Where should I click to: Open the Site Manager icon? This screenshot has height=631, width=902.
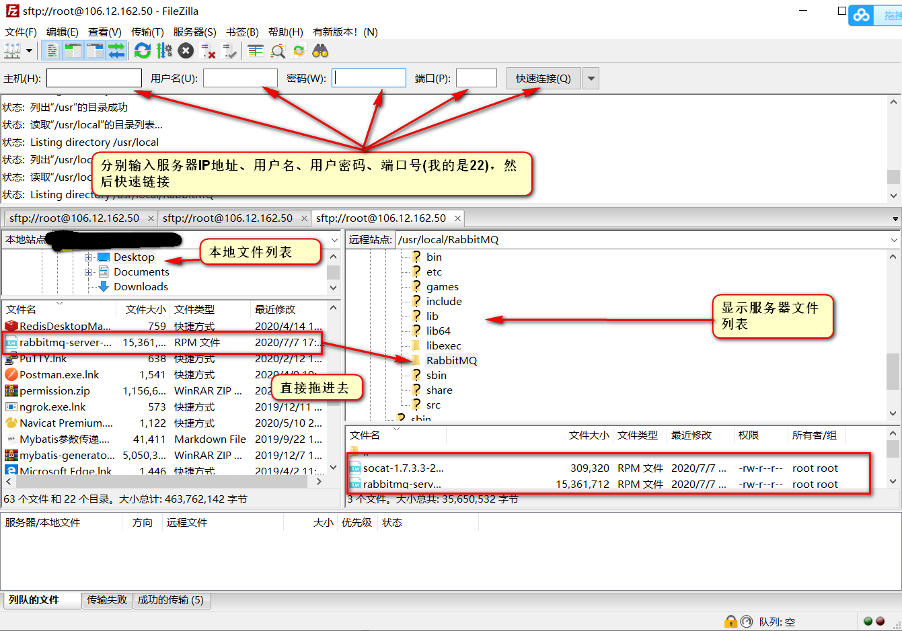click(12, 50)
